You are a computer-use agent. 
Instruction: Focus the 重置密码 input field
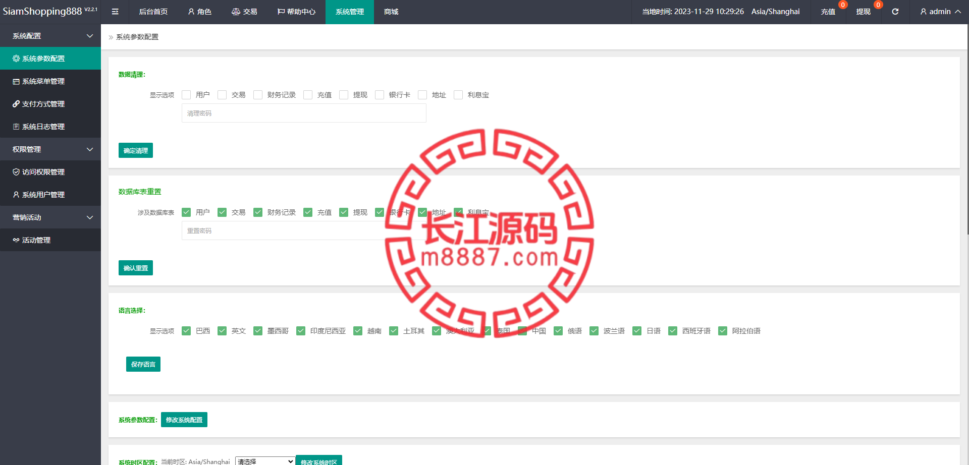coord(304,230)
